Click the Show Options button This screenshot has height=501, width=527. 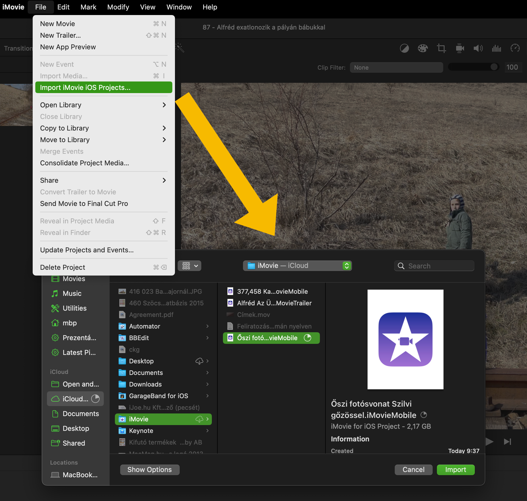click(x=149, y=470)
